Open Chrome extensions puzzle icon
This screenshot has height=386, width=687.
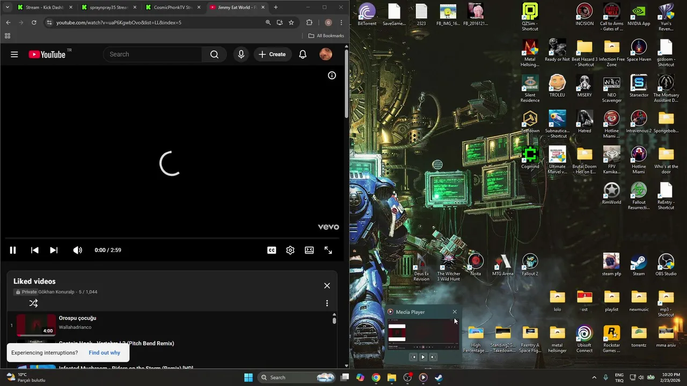(309, 23)
